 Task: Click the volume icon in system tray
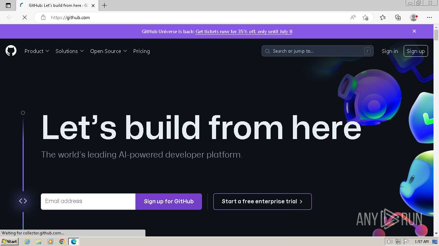click(390, 242)
